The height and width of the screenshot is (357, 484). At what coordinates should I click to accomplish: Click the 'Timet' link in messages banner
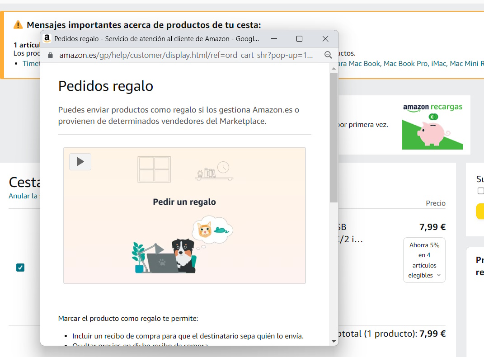[31, 64]
